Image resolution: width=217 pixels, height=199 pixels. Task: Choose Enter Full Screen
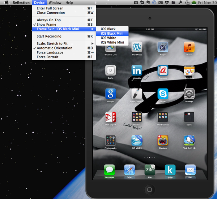(x=50, y=8)
